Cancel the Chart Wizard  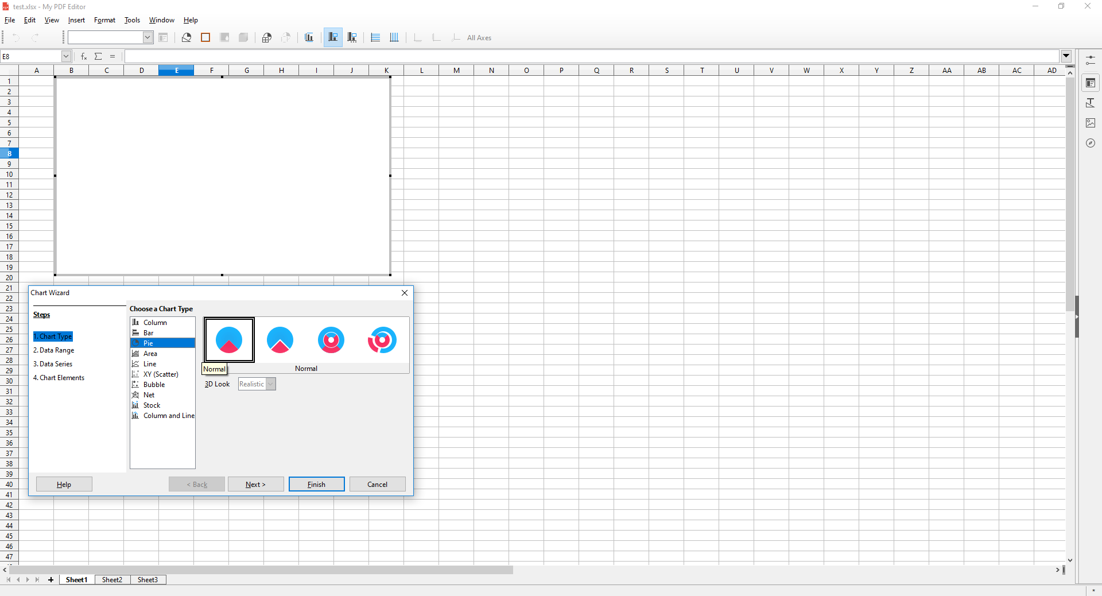pos(378,485)
